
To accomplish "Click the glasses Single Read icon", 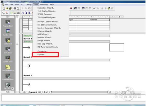I will click(x=94, y=8).
